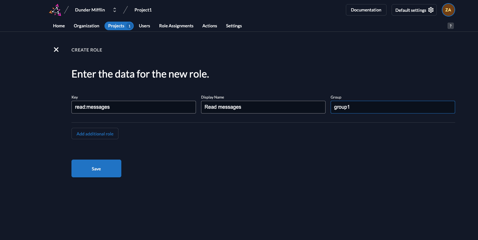The width and height of the screenshot is (478, 240).
Task: Open the ZA user avatar menu
Action: coord(448,10)
